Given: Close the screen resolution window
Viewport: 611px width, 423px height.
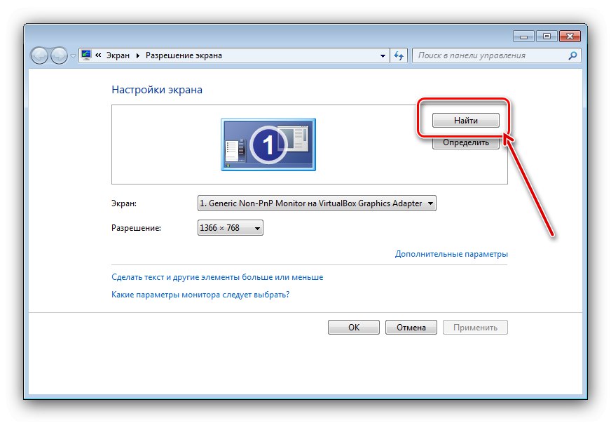Looking at the screenshot, I should pyautogui.click(x=570, y=36).
